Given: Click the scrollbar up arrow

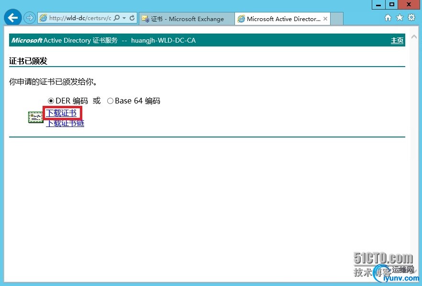Looking at the screenshot, I should 414,37.
